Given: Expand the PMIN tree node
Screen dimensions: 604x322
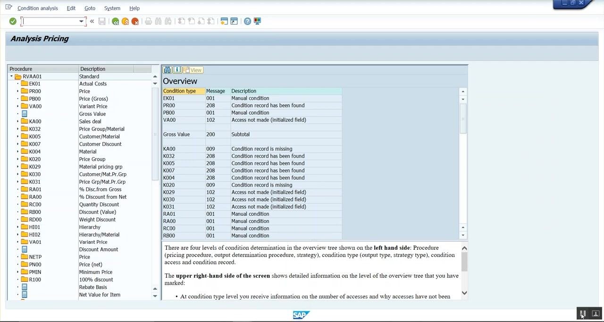Looking at the screenshot, I should tap(18, 272).
